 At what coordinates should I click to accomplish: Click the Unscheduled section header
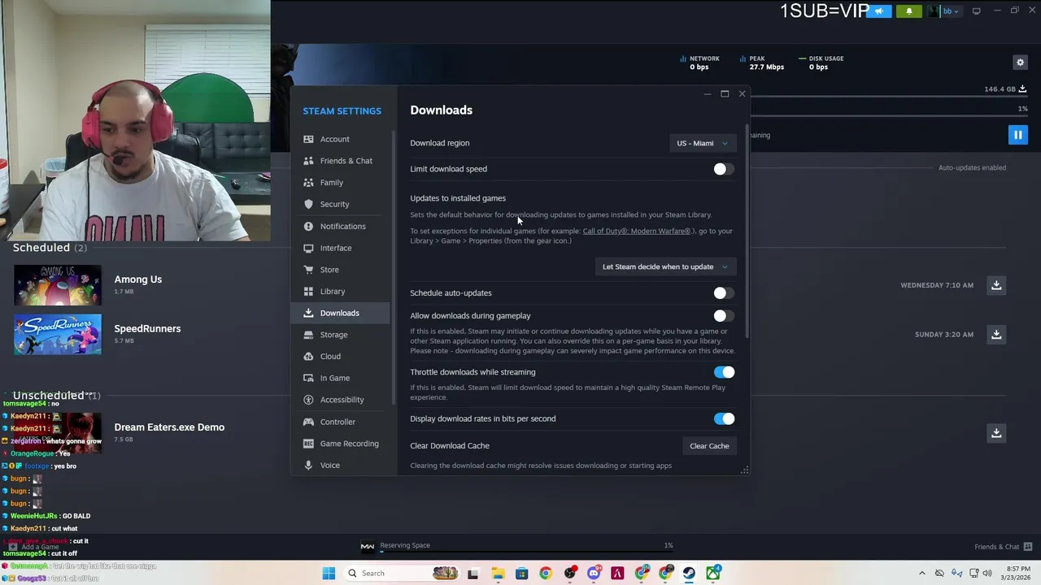pyautogui.click(x=56, y=395)
